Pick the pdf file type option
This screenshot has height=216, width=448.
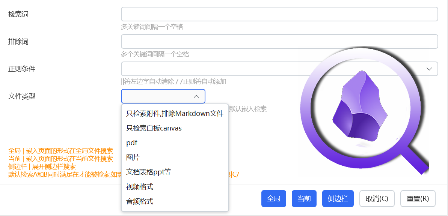click(175, 142)
